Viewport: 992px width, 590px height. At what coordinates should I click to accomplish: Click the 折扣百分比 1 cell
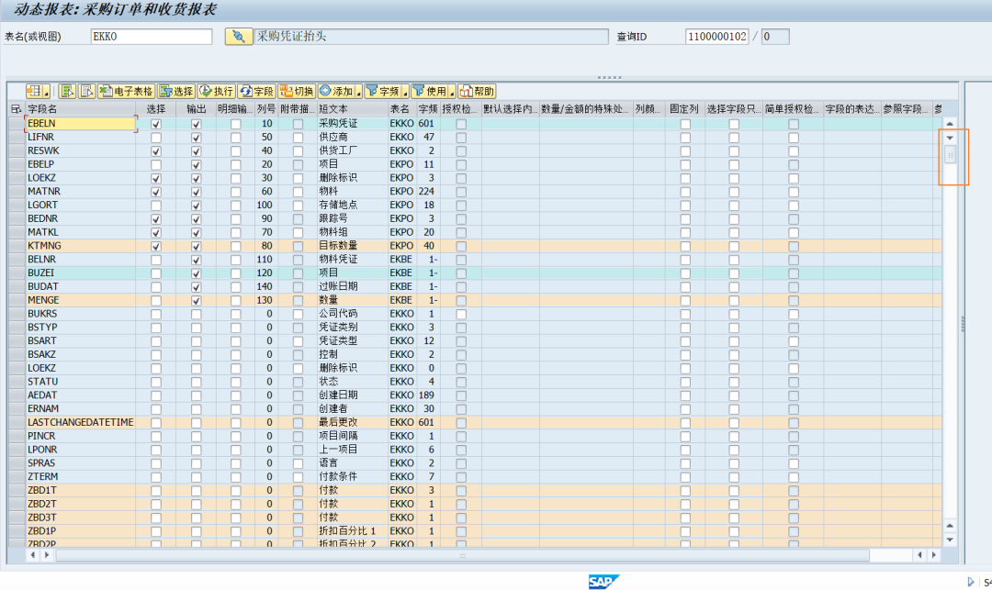[353, 531]
